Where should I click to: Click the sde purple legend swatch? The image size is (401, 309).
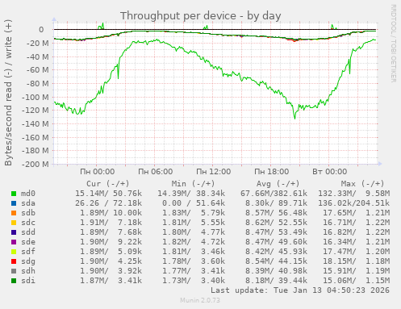14,242
